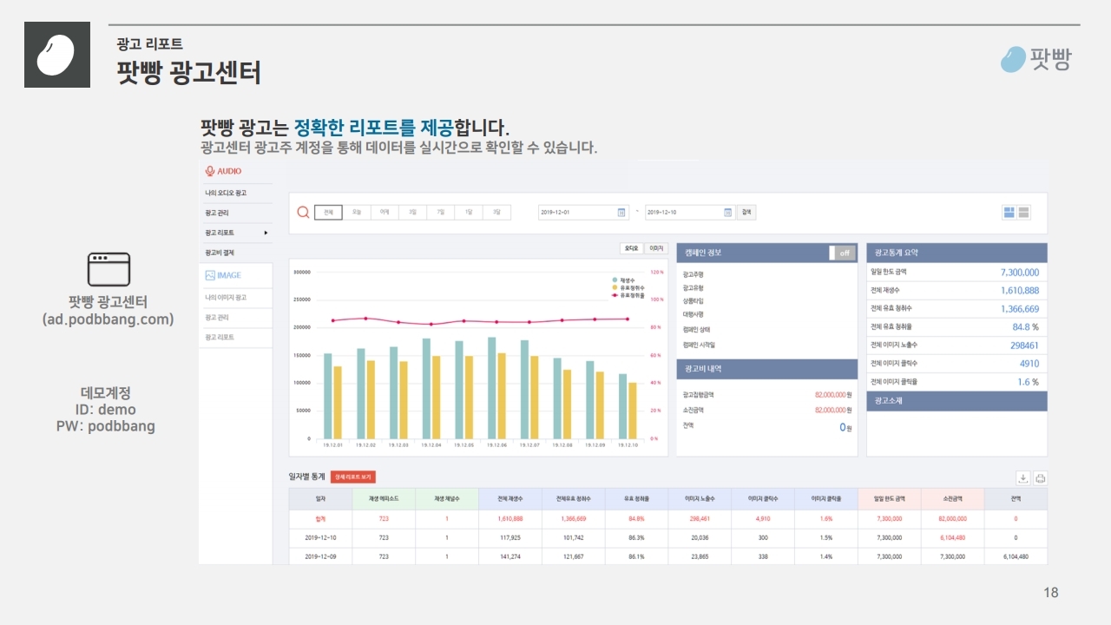Click the 19.12.02 point on the rate line
Image resolution: width=1111 pixels, height=625 pixels.
(365, 319)
